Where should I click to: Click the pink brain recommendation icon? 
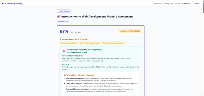(x=64, y=51)
